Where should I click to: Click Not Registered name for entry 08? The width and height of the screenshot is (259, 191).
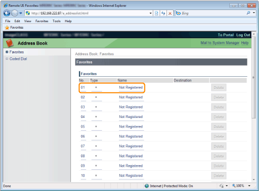[x=131, y=156]
